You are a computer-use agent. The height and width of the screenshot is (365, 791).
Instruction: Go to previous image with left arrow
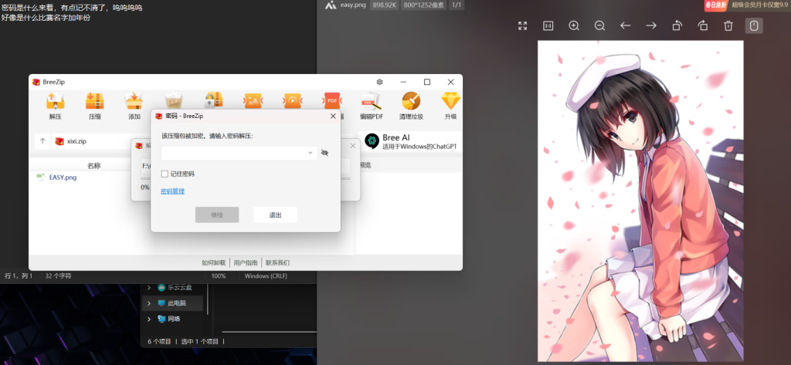point(626,25)
